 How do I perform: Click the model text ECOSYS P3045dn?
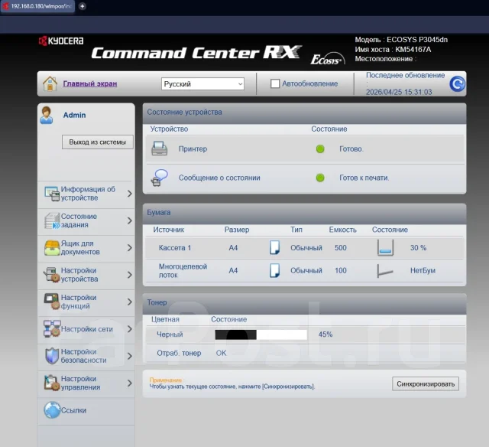click(x=417, y=40)
